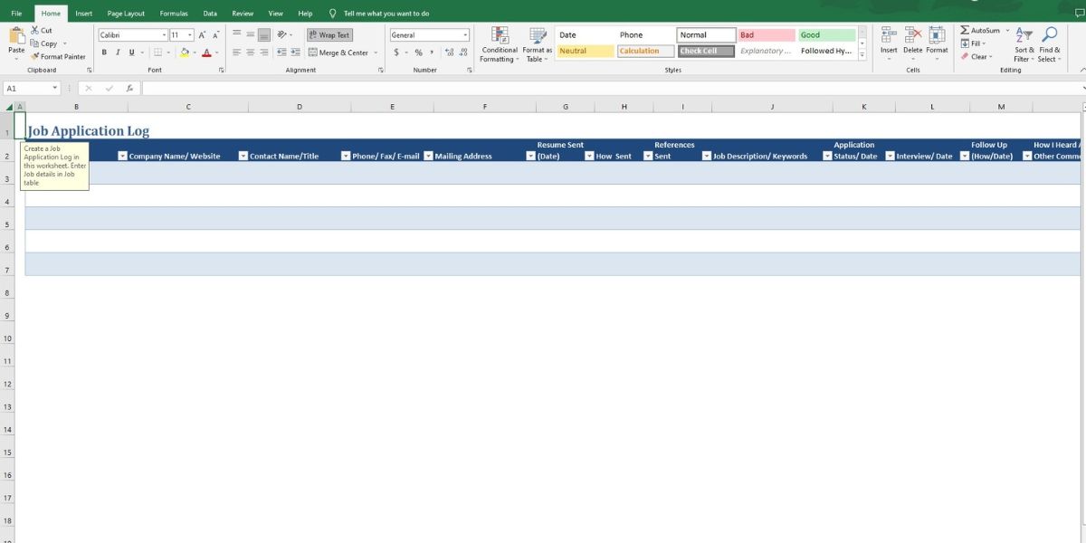The width and height of the screenshot is (1086, 543).
Task: Click the Sort & Filter icon
Action: [1024, 36]
